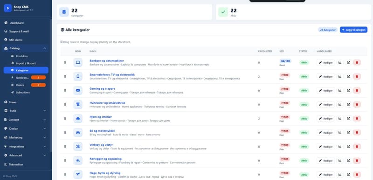Click the laptop icon of Bærbare og datamaskiner

click(78, 62)
